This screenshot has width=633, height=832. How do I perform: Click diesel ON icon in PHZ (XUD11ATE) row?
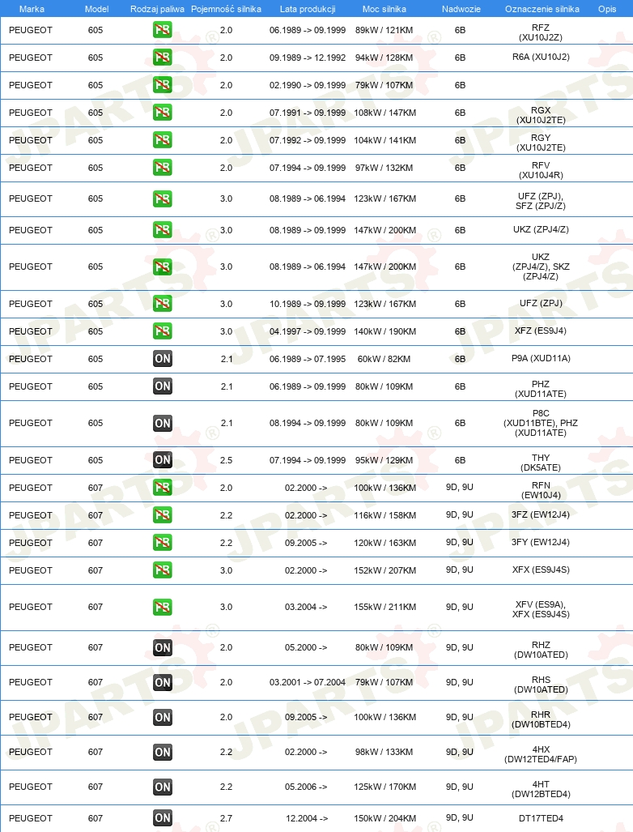click(x=162, y=386)
